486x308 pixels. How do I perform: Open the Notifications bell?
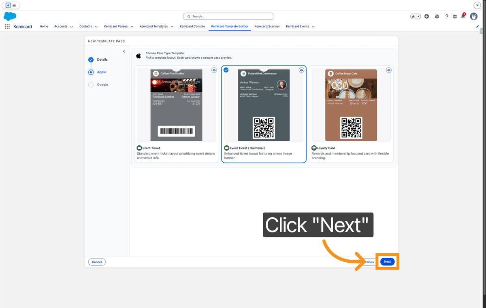point(463,16)
